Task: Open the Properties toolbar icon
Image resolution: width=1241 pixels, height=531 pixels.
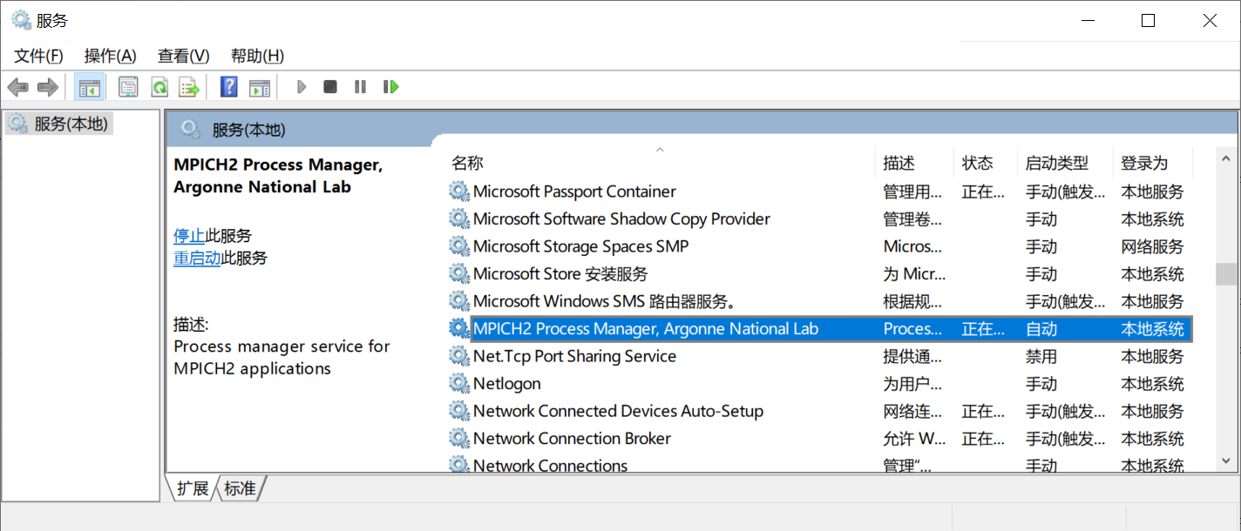Action: coord(128,87)
